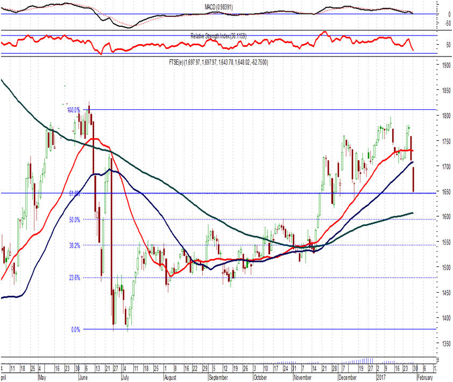Click the 1450 price axis value
This screenshot has height=382, width=453.
click(x=446, y=293)
